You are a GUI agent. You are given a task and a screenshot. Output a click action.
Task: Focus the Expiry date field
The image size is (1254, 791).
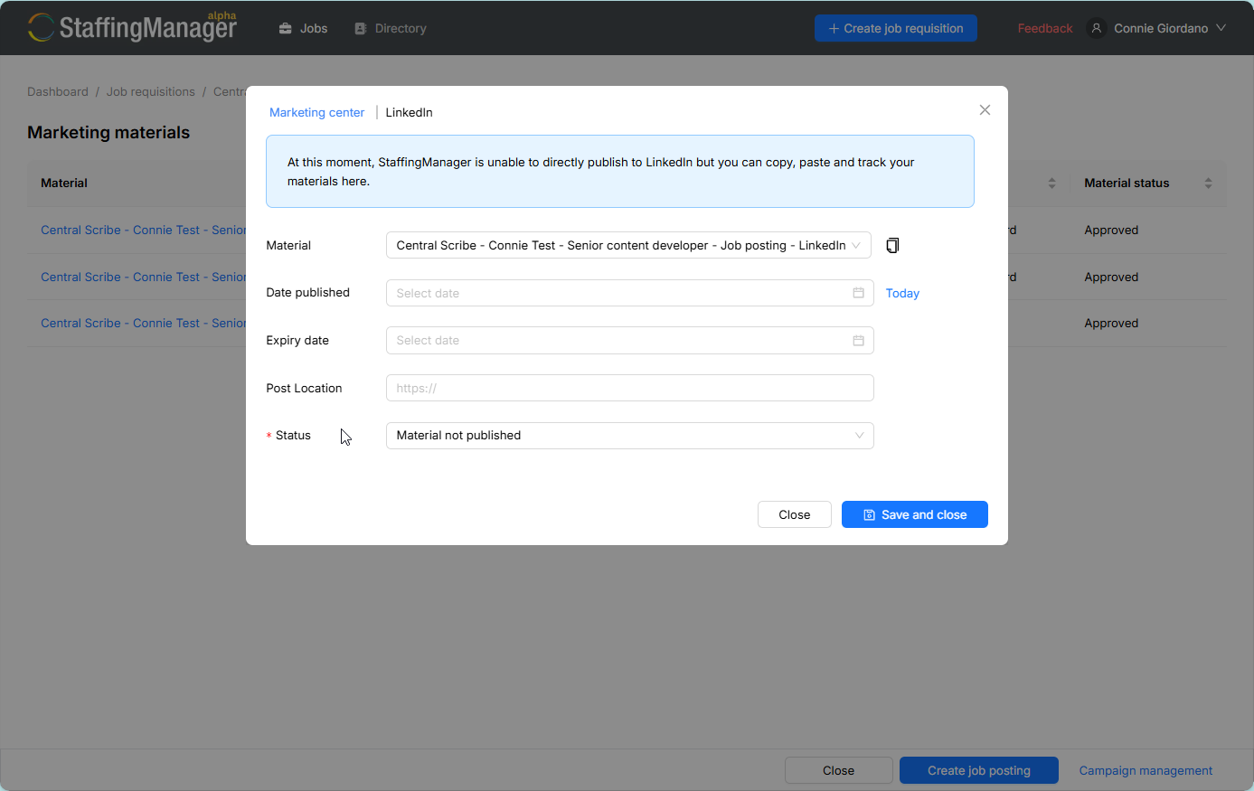(629, 341)
